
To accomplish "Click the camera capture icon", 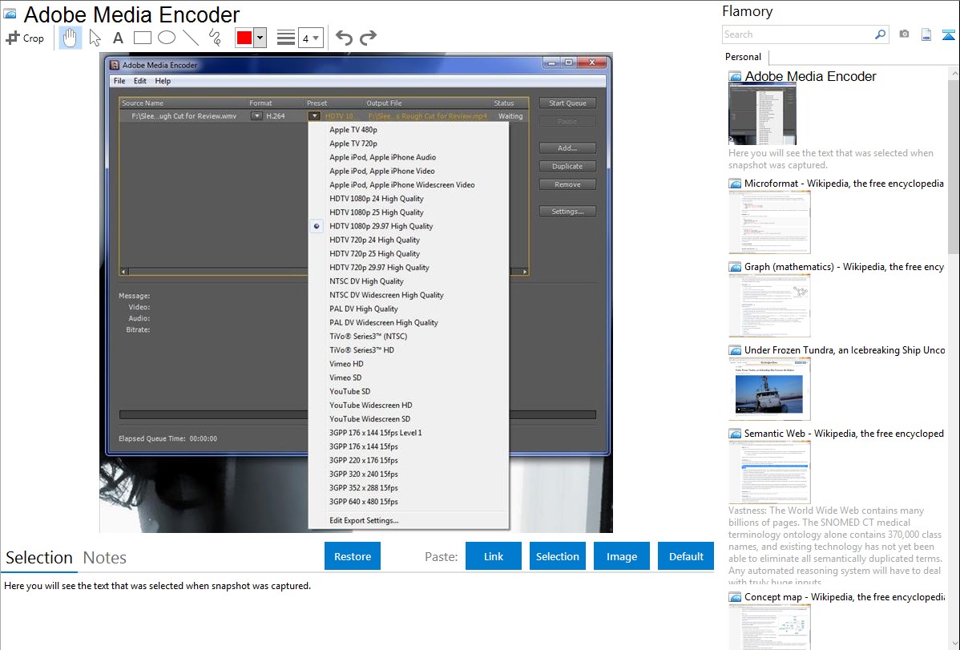I will click(x=904, y=34).
